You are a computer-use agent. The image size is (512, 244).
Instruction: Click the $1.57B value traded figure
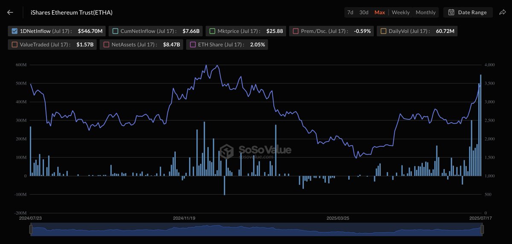[x=85, y=44]
